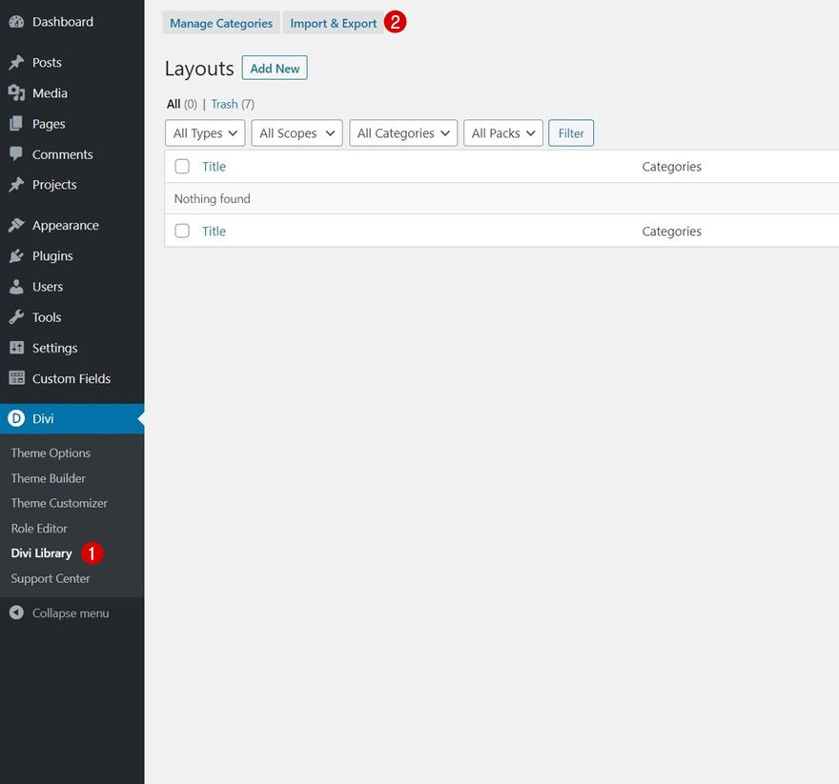Image resolution: width=839 pixels, height=784 pixels.
Task: Select the Appearance brush icon
Action: pos(17,225)
